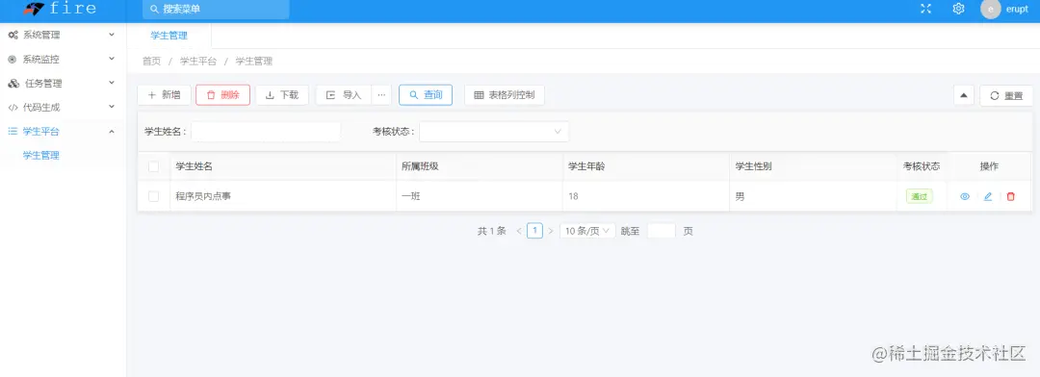This screenshot has width=1040, height=377.
Task: Expand the 代码生成 menu chevron
Action: (112, 107)
